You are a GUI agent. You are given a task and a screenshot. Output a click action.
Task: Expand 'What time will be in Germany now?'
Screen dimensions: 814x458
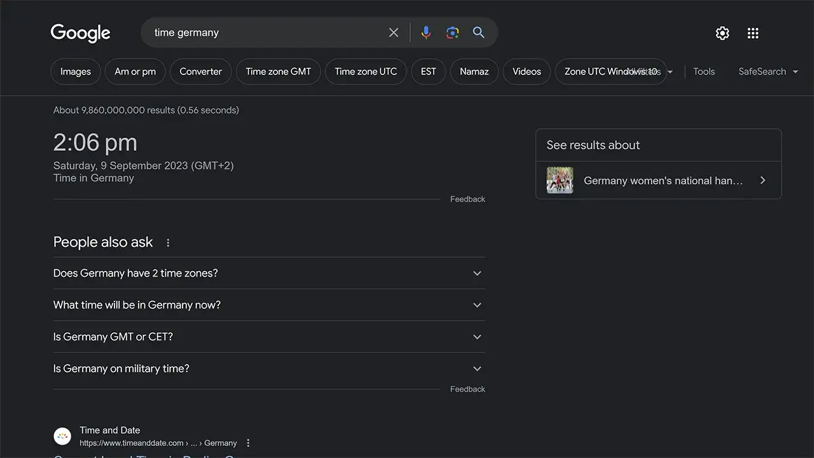[269, 305]
